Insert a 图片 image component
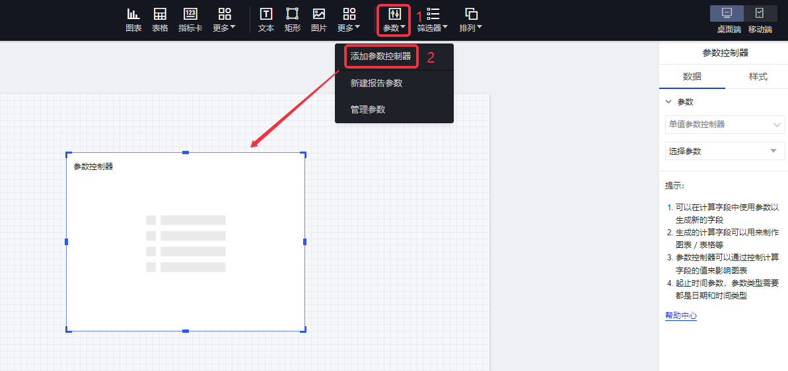 coord(319,20)
